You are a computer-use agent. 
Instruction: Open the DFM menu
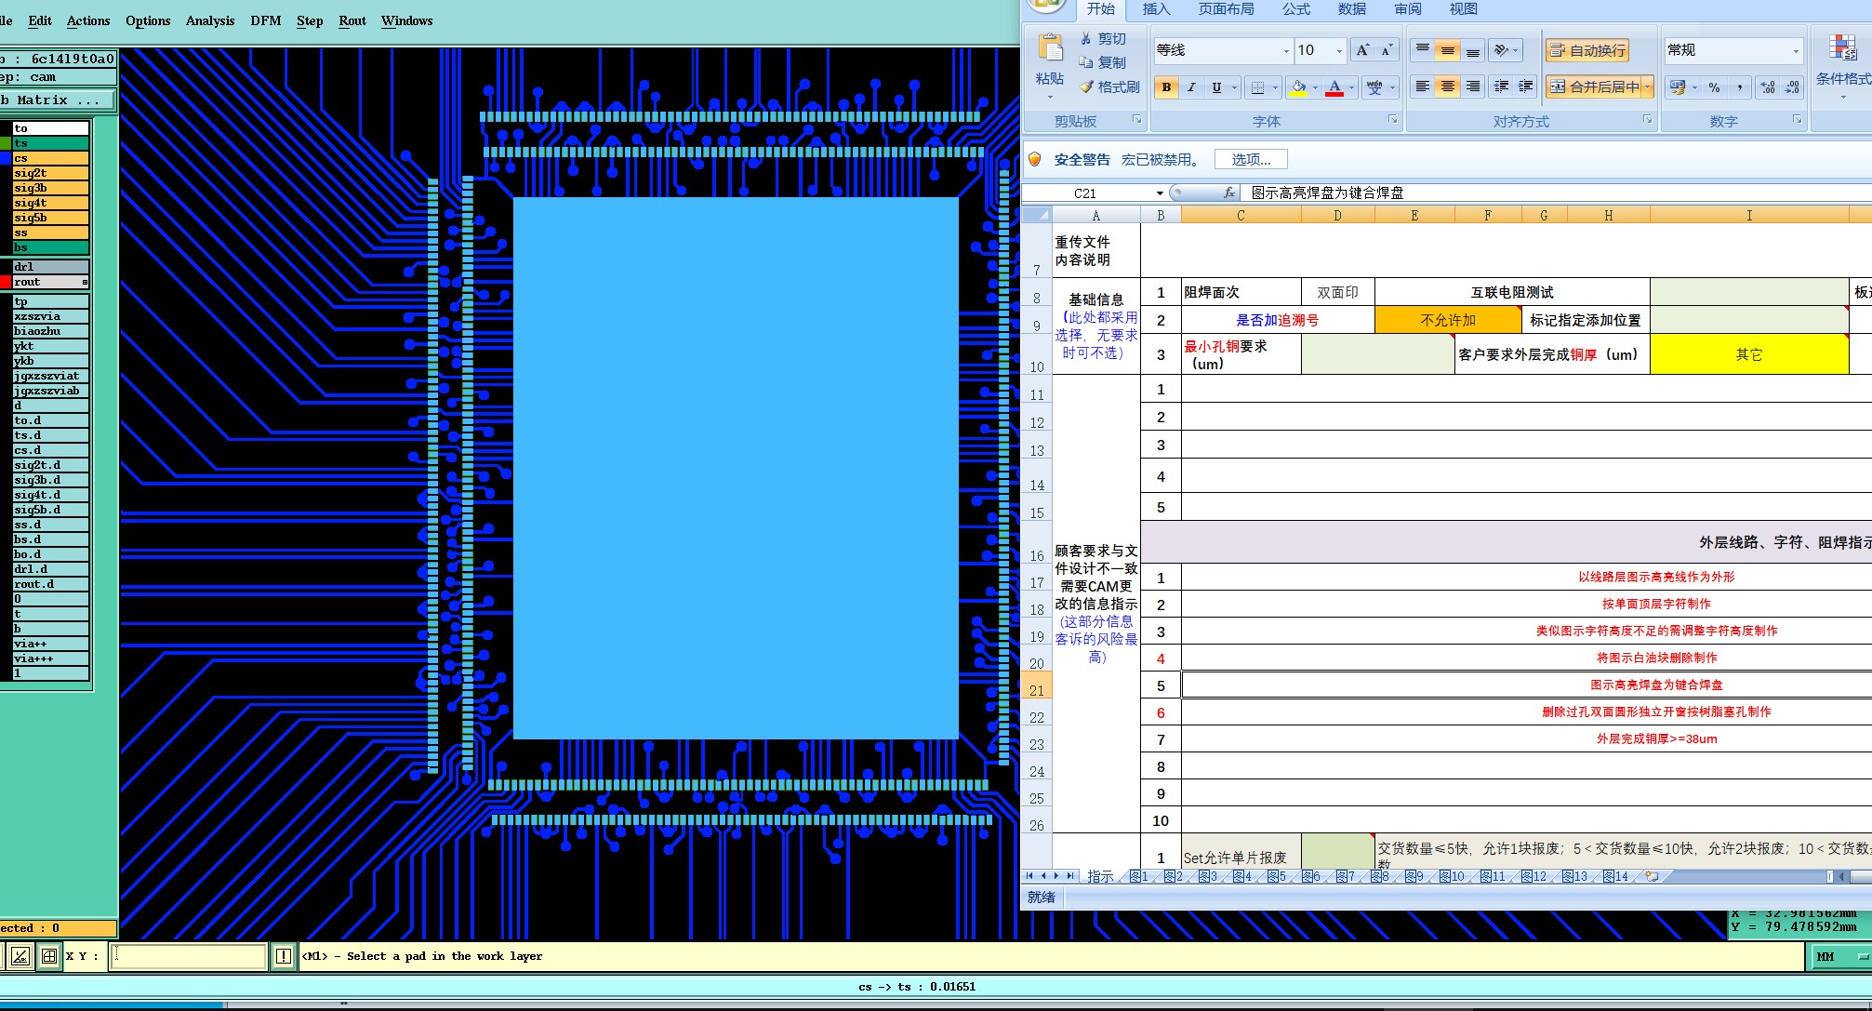point(265,20)
